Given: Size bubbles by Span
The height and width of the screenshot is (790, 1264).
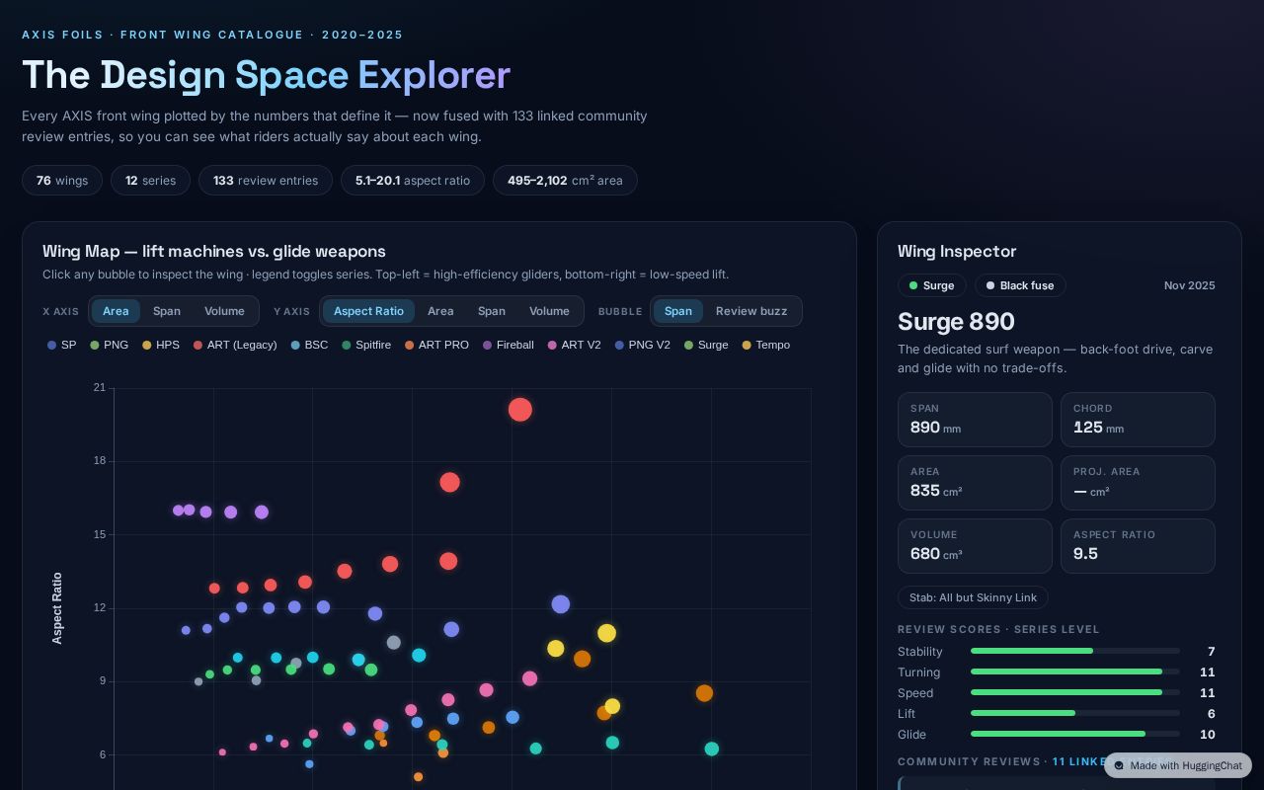Looking at the screenshot, I should click(x=678, y=311).
